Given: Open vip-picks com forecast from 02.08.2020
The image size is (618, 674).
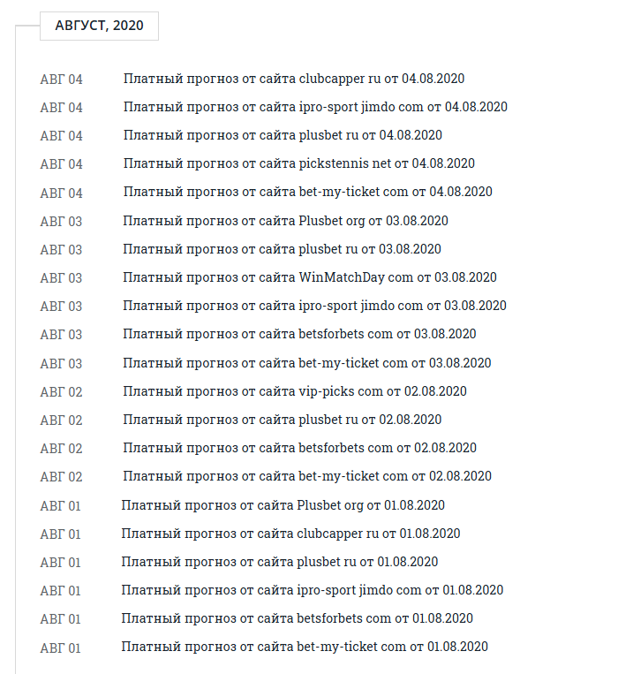Looking at the screenshot, I should [295, 391].
